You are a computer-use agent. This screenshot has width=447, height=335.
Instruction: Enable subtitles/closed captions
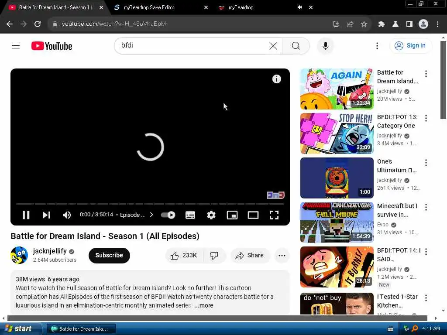tap(190, 215)
